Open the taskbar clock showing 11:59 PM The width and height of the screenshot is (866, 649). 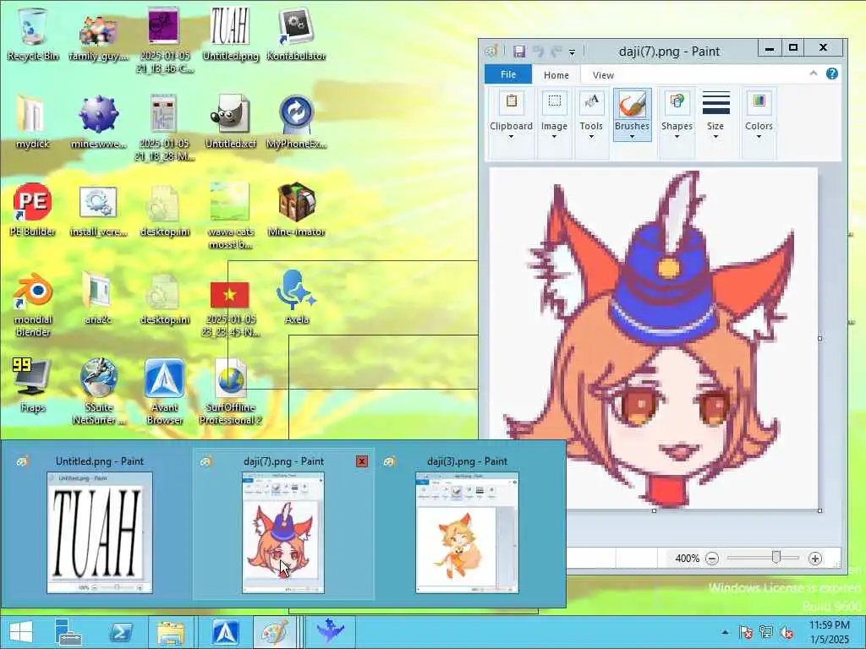click(x=830, y=632)
